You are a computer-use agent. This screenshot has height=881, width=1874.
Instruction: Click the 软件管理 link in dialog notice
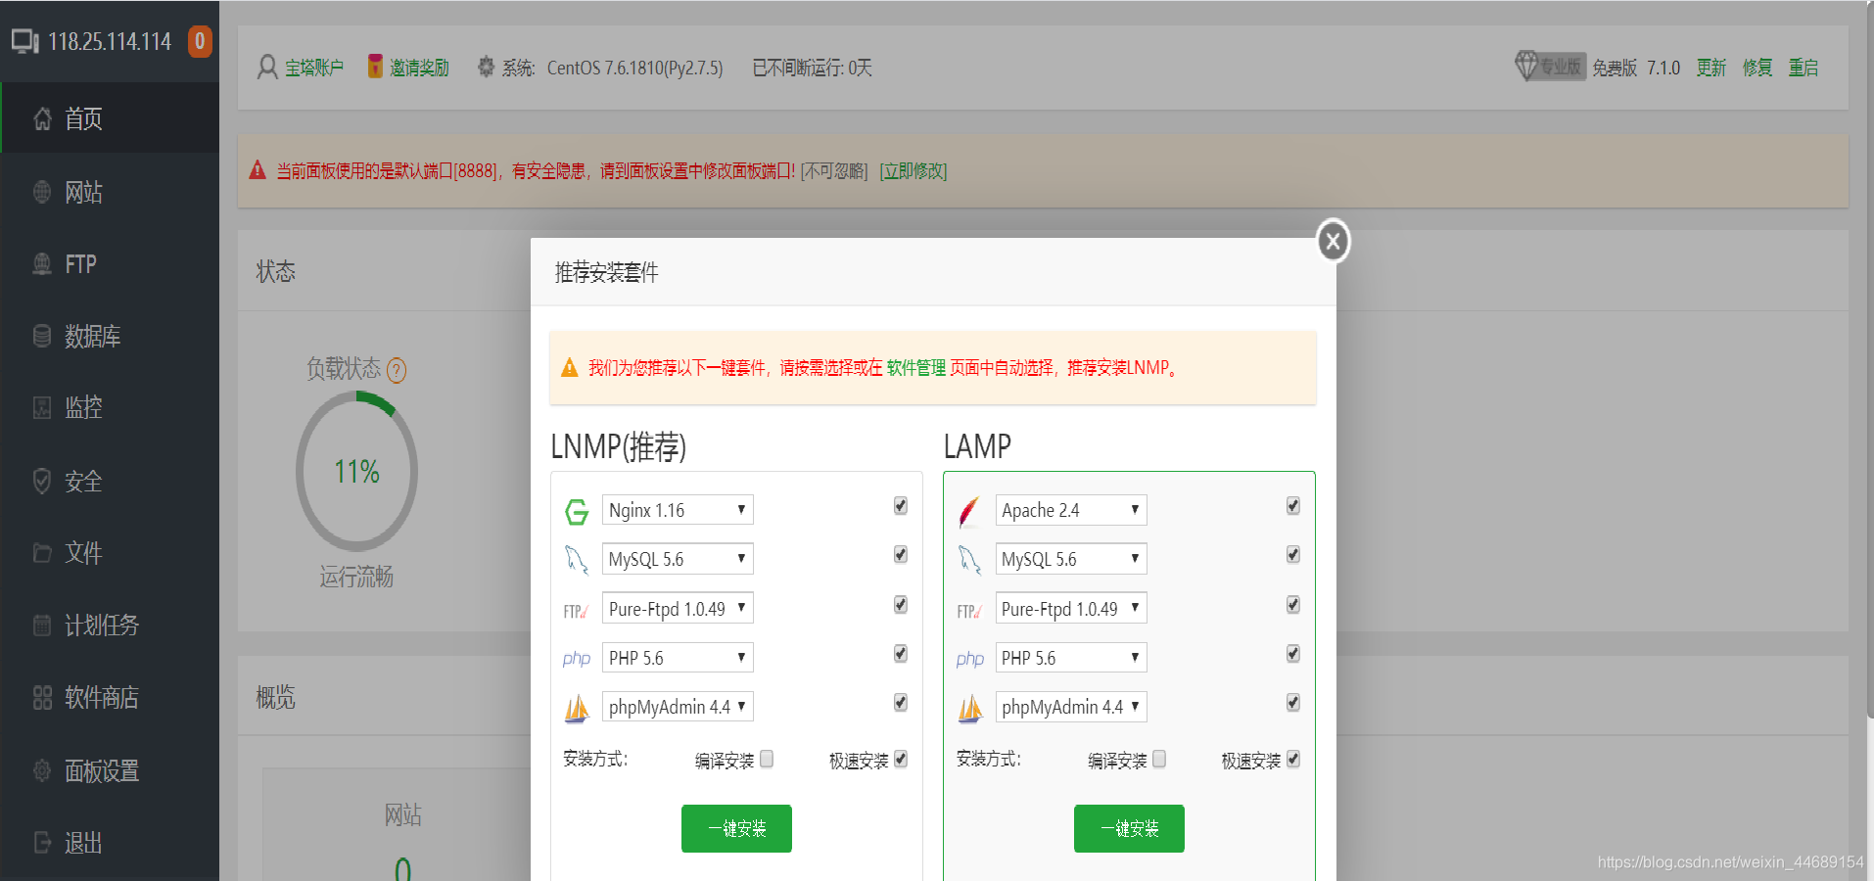point(916,368)
